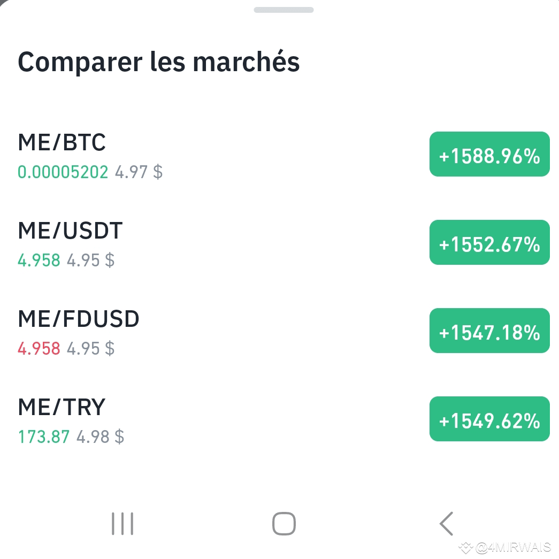This screenshot has height=559, width=559.
Task: Tap the Android home navigation icon
Action: point(283,524)
